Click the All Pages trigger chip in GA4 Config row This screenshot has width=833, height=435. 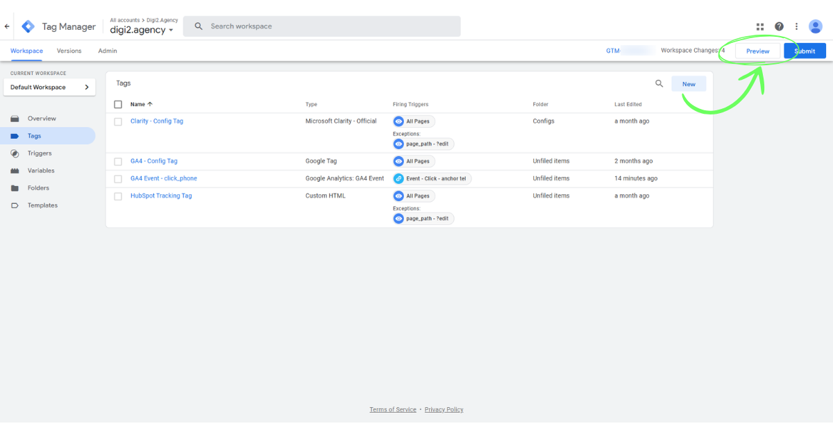[414, 161]
